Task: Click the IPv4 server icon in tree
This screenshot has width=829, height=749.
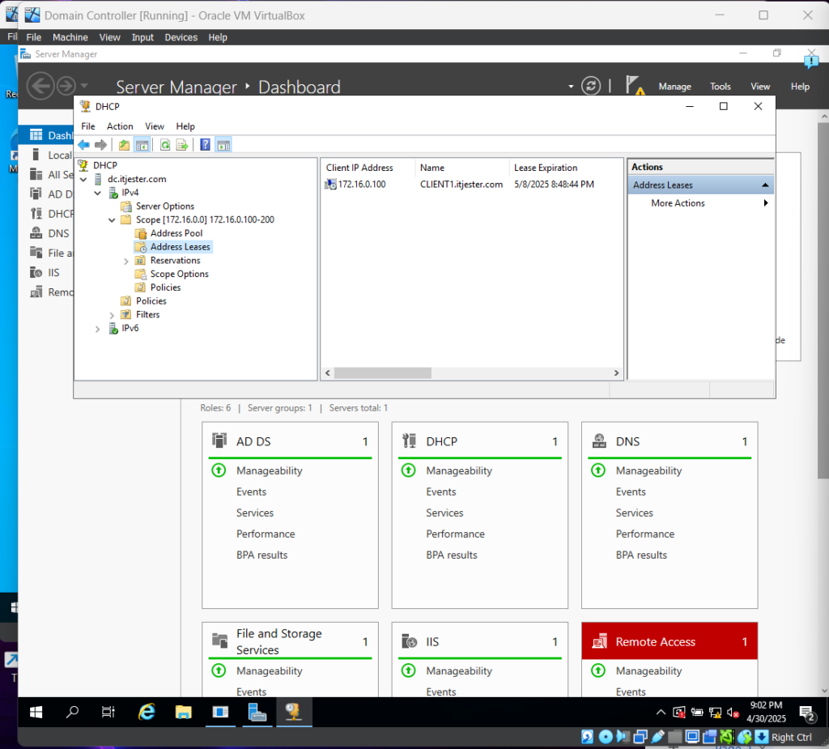Action: tap(113, 193)
